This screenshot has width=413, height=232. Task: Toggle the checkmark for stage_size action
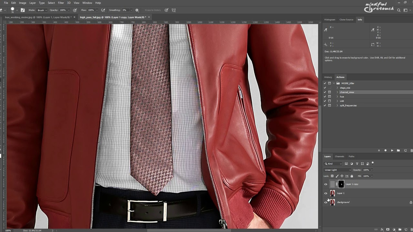(x=325, y=88)
